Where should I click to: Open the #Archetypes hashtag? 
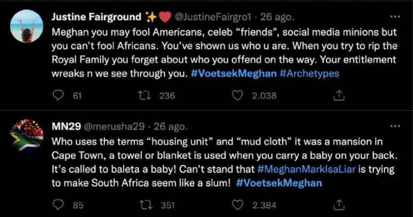pyautogui.click(x=309, y=73)
